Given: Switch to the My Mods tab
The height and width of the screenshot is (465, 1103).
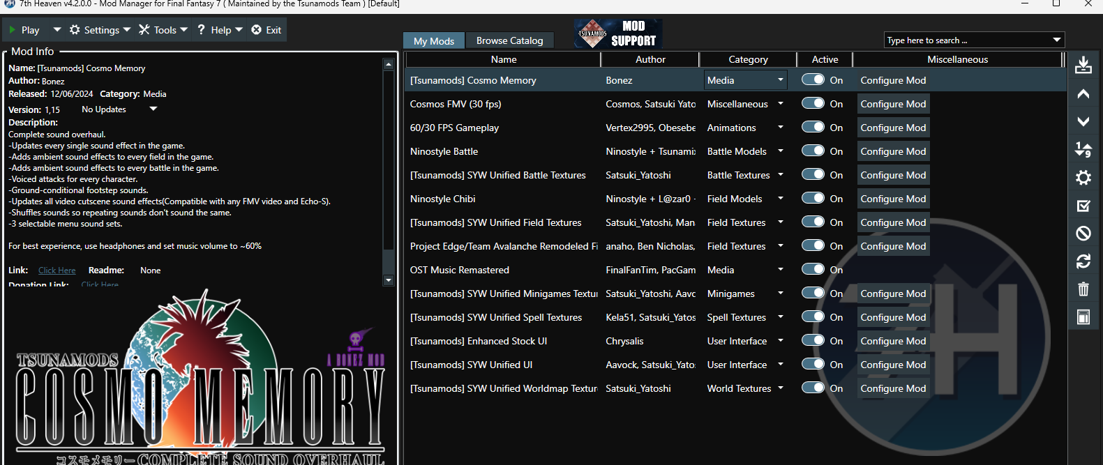Looking at the screenshot, I should click(x=434, y=40).
